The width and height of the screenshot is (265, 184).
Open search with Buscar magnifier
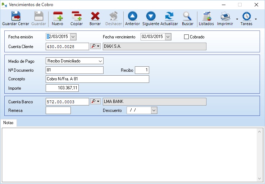187,16
